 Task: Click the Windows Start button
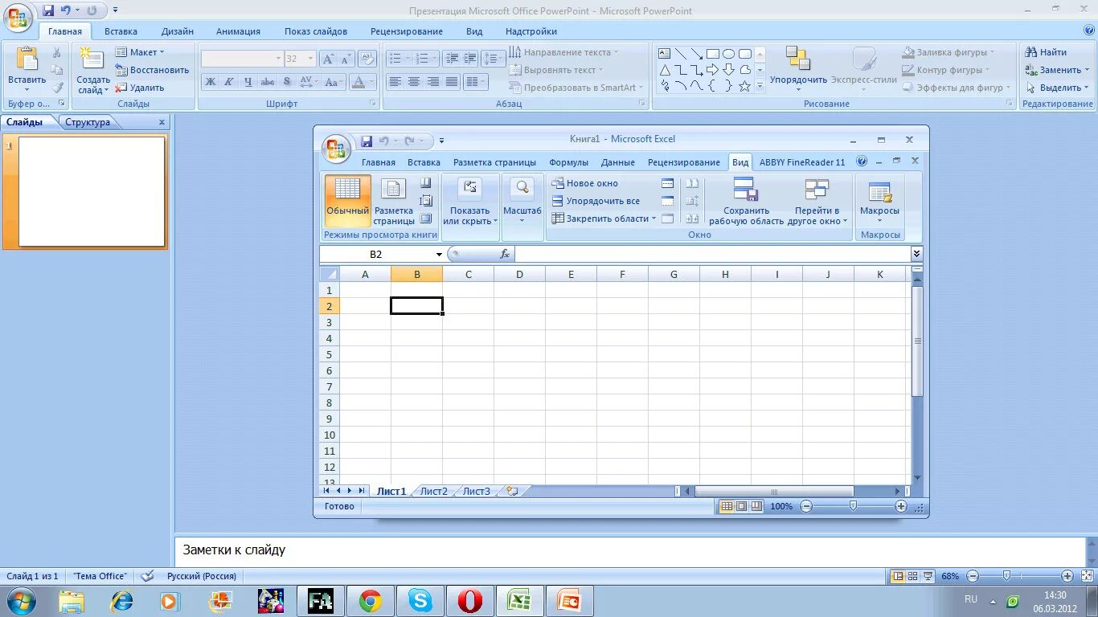pyautogui.click(x=20, y=600)
